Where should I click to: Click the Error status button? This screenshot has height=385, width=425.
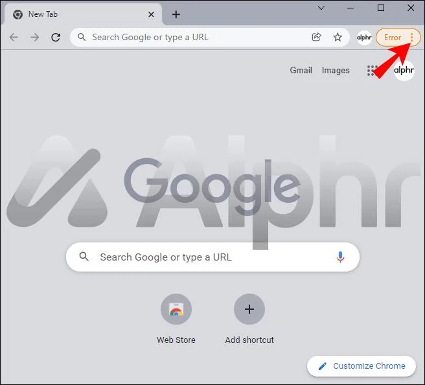click(x=392, y=38)
